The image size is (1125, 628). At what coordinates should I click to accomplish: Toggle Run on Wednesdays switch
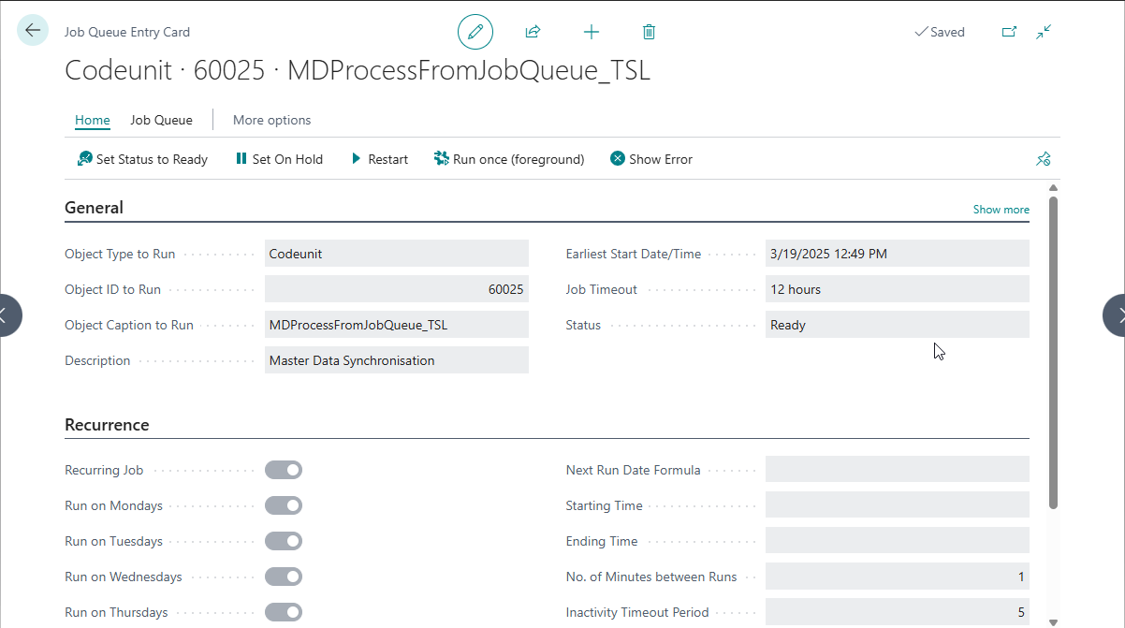coord(284,577)
